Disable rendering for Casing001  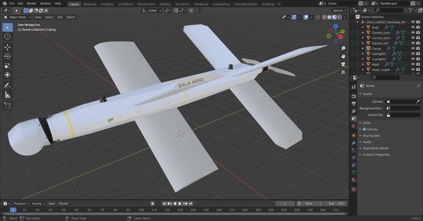(418, 54)
